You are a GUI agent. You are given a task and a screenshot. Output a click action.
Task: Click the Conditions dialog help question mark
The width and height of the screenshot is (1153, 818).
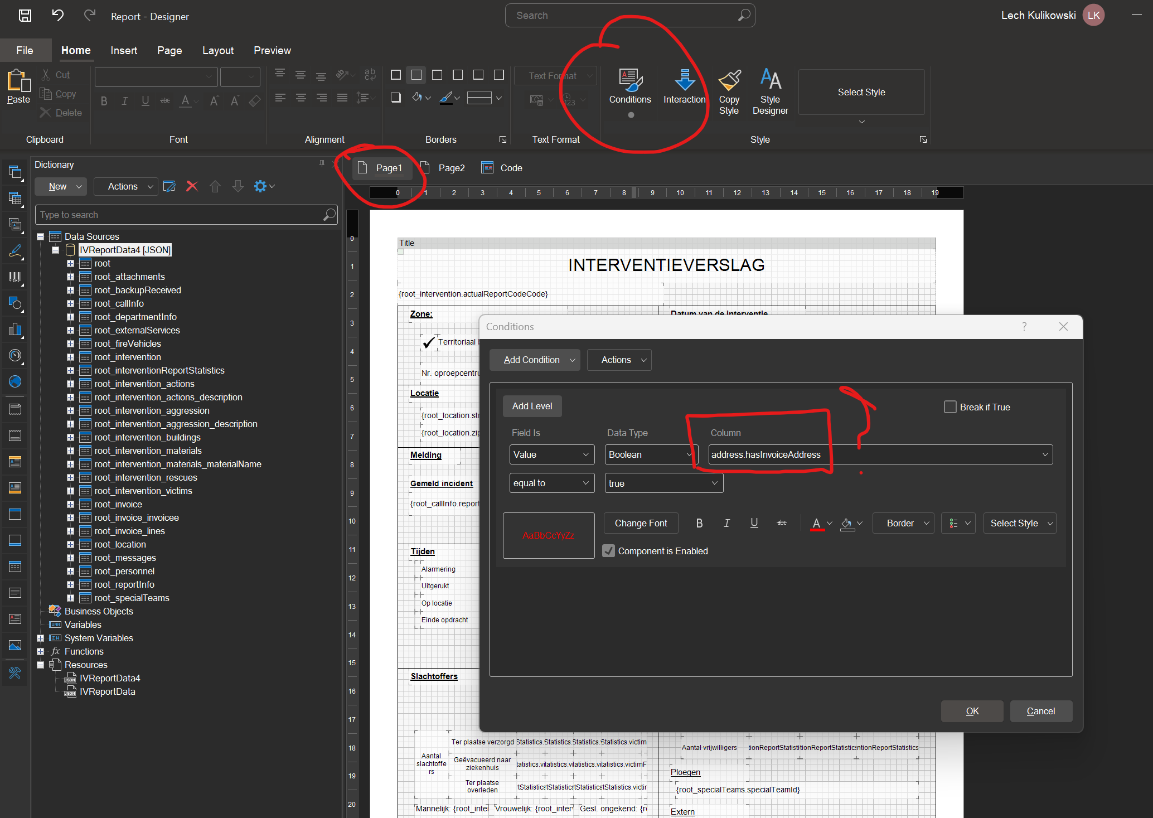click(1024, 327)
